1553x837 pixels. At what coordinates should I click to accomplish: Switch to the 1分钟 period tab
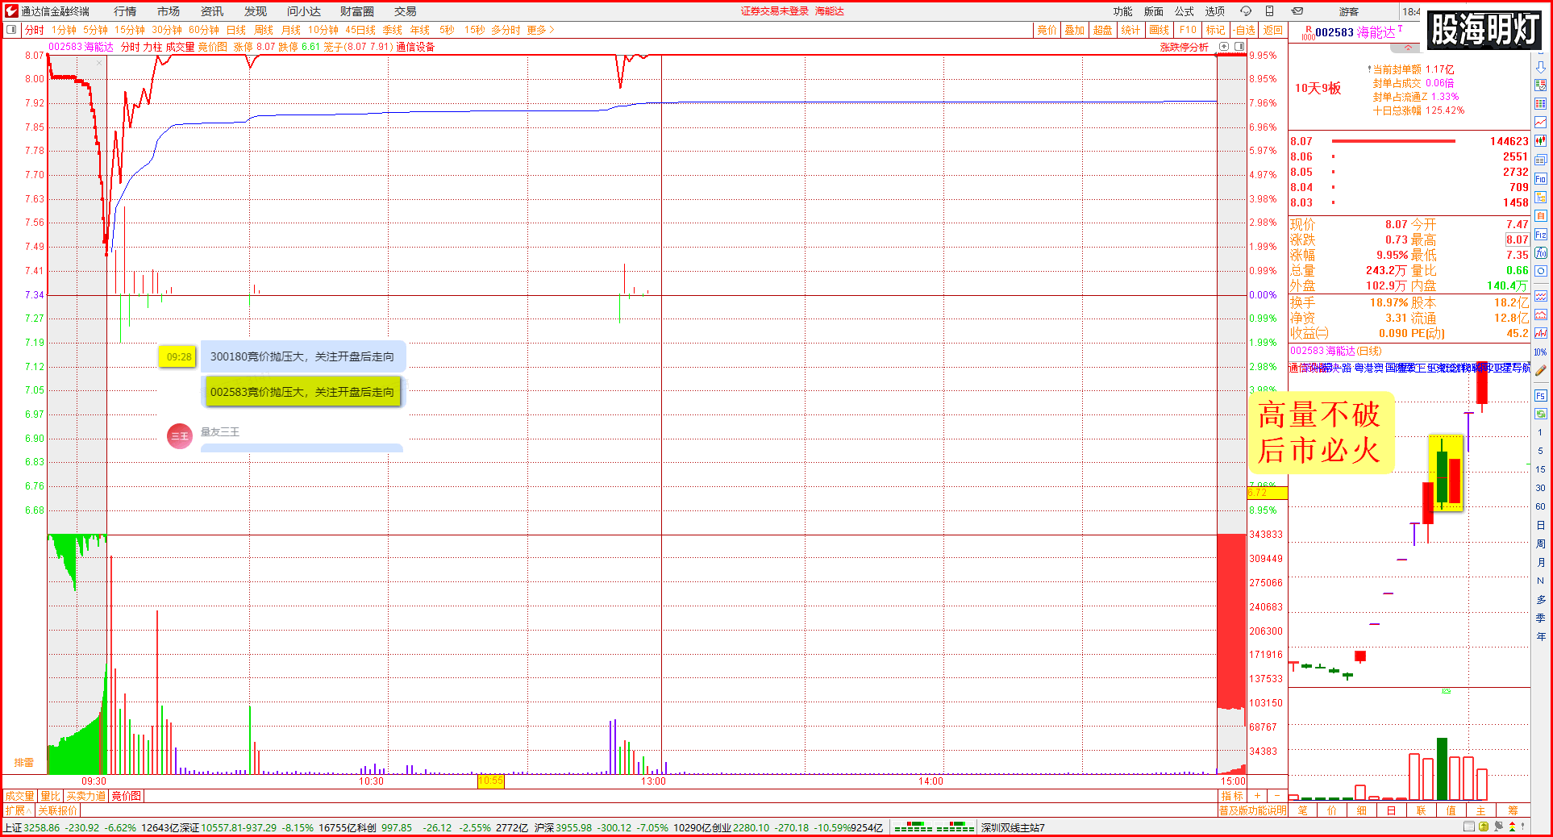tap(64, 30)
